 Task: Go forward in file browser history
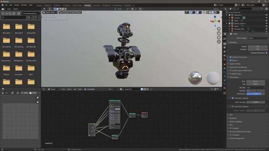pos(7,13)
